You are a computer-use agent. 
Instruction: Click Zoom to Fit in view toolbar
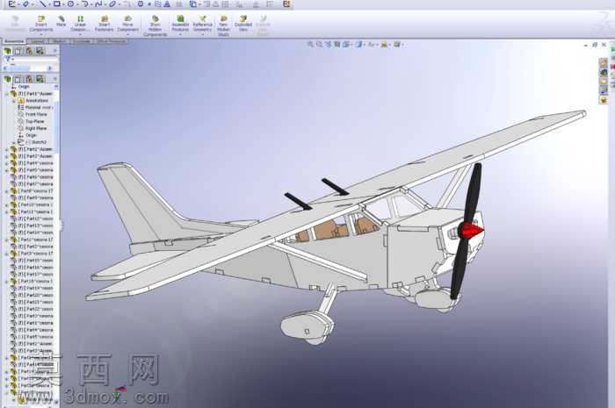click(311, 44)
